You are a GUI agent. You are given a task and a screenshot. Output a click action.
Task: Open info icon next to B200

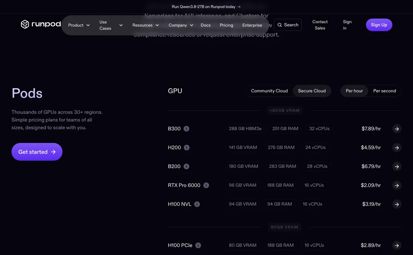point(186,167)
